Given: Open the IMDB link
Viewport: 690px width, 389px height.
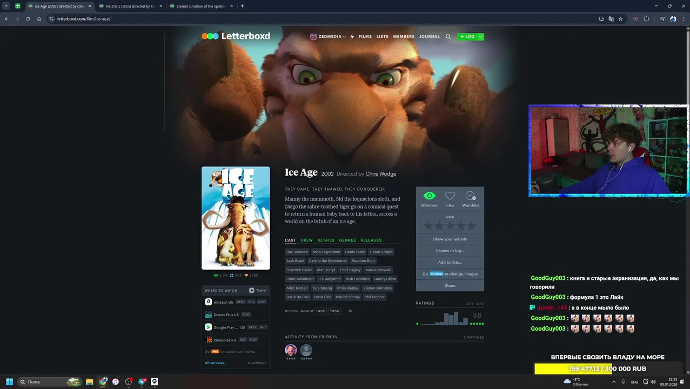Looking at the screenshot, I should point(320,311).
